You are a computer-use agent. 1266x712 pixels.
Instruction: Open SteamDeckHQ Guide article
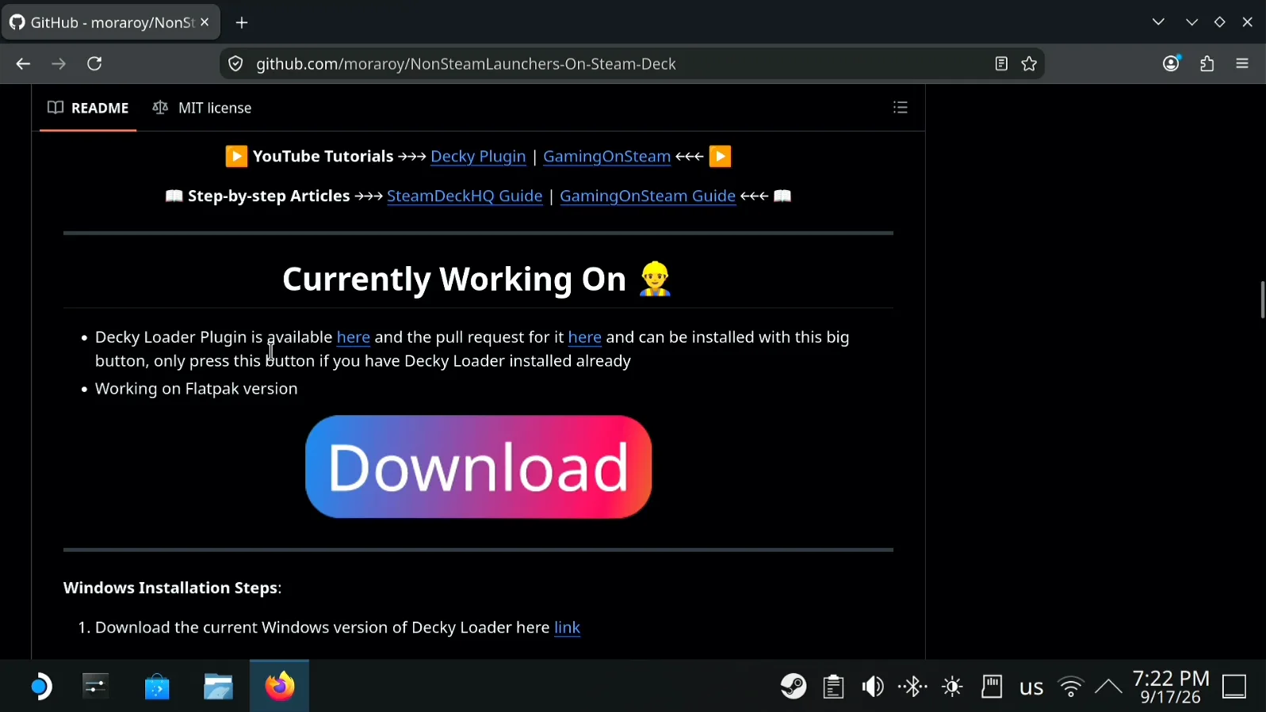click(x=465, y=196)
